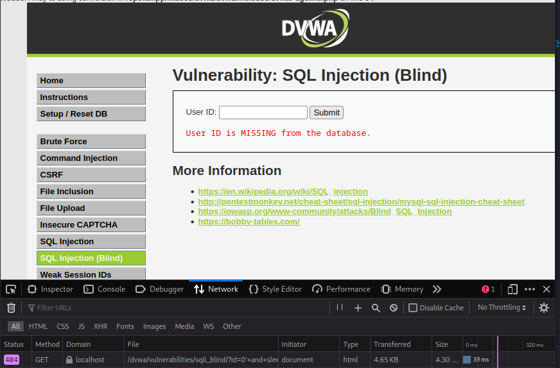This screenshot has height=368, width=560.
Task: Filter requests by WS
Action: 208,326
